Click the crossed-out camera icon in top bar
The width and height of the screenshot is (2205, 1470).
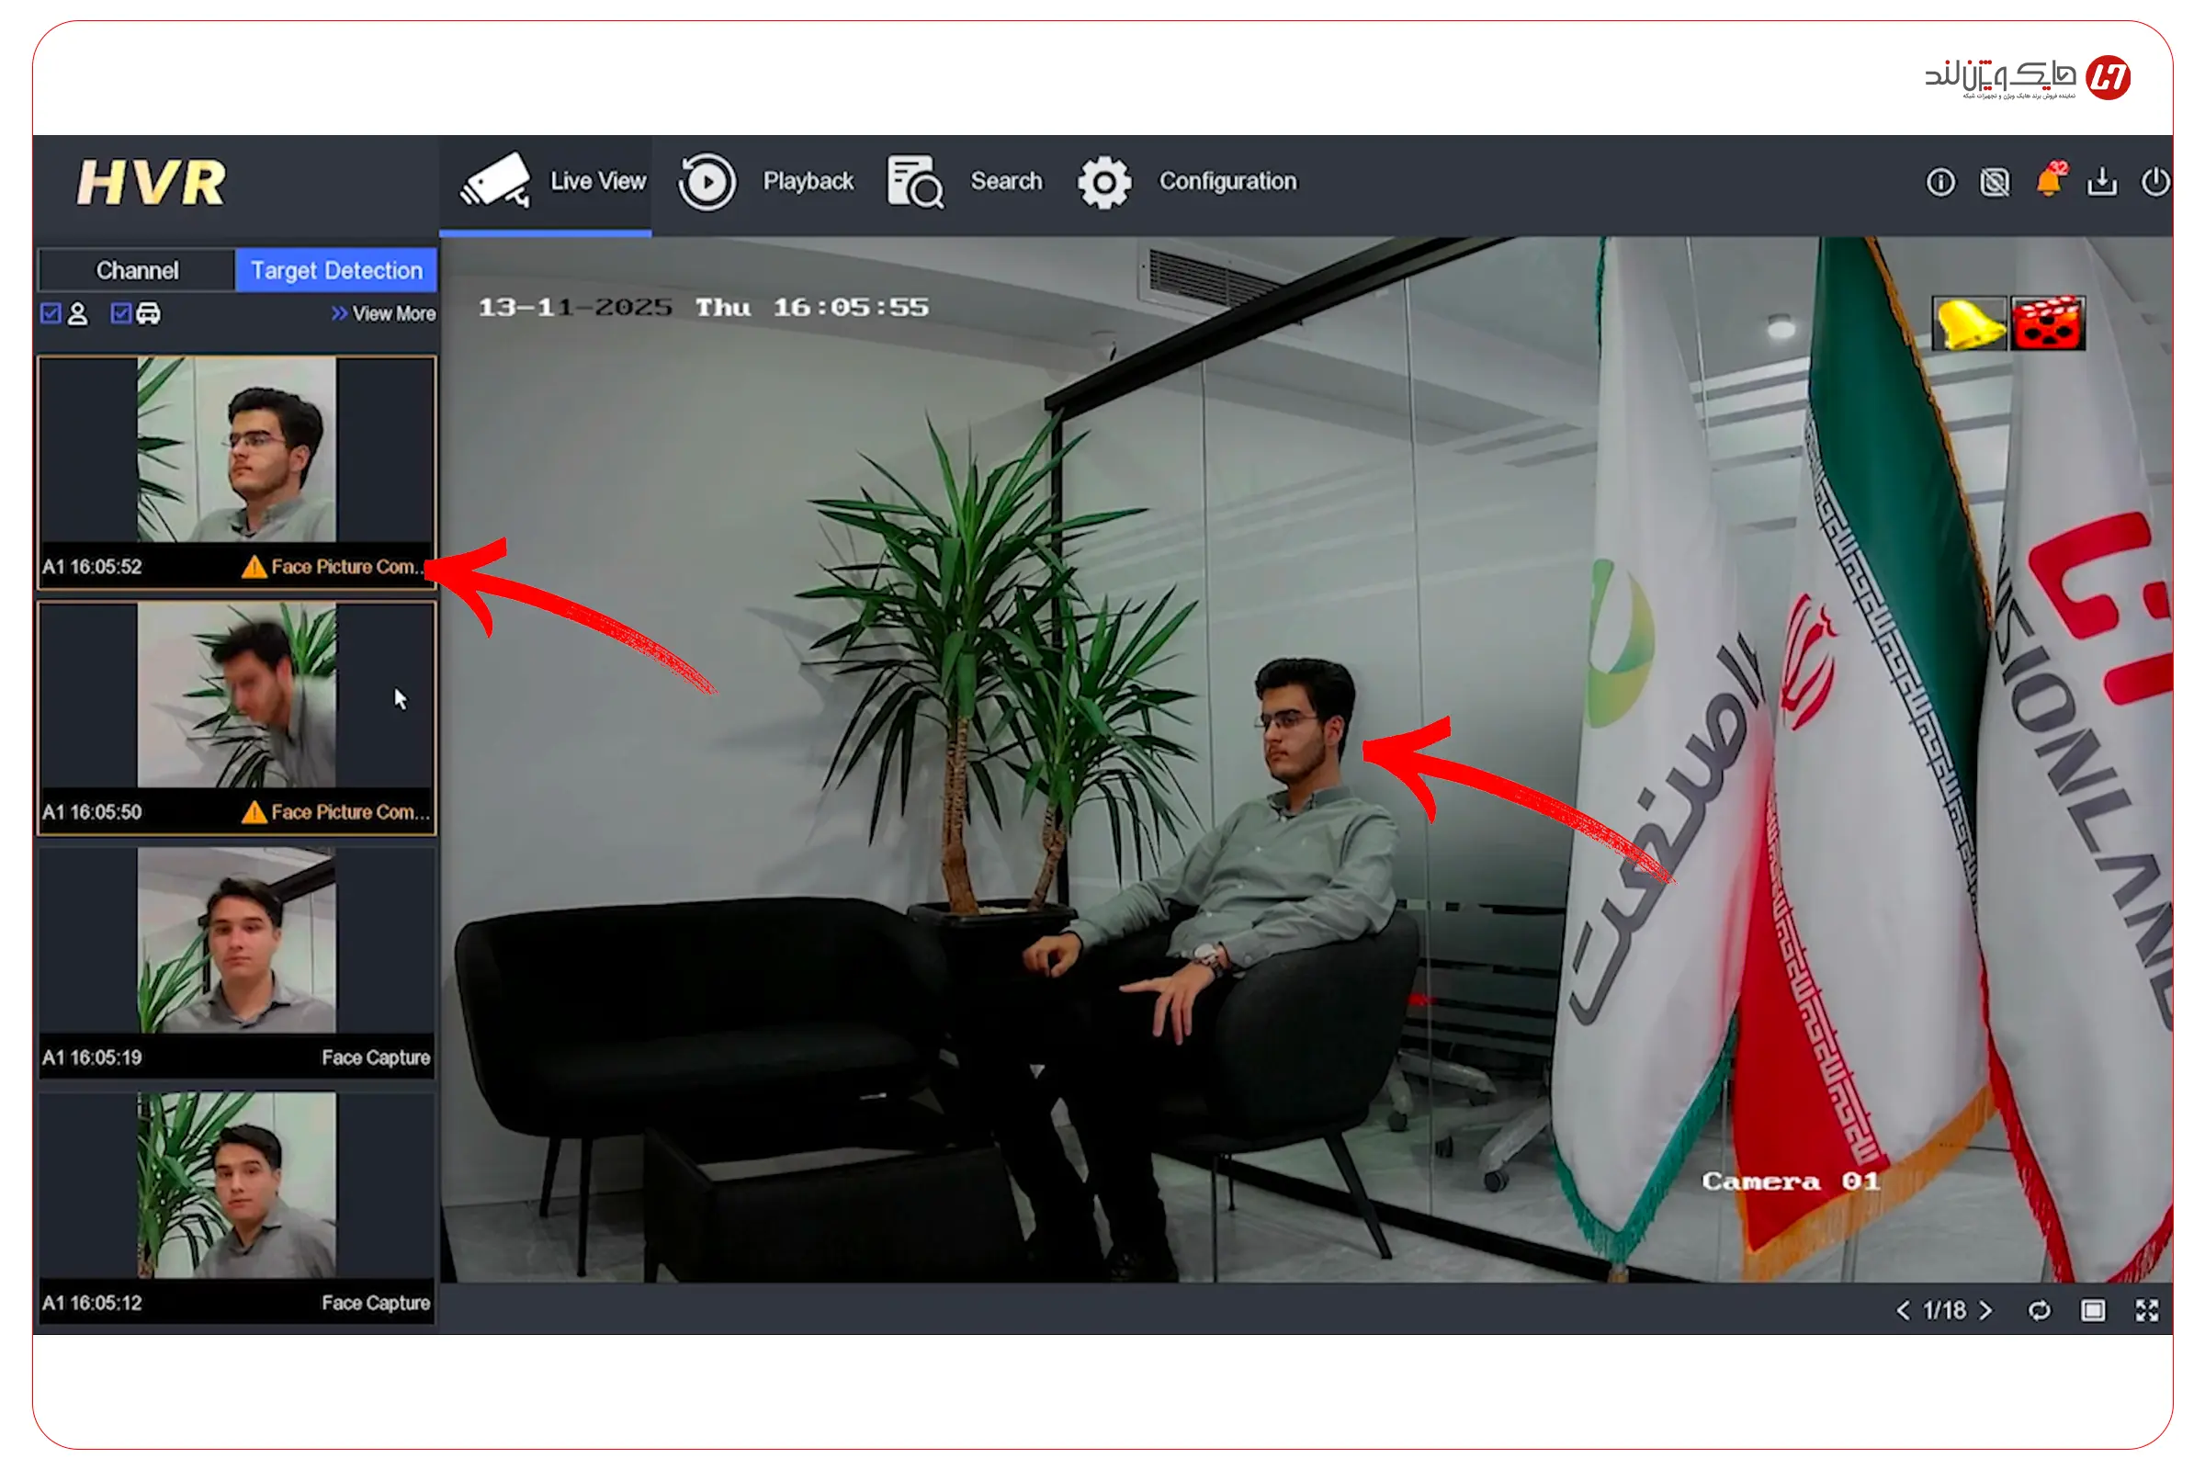point(1994,182)
